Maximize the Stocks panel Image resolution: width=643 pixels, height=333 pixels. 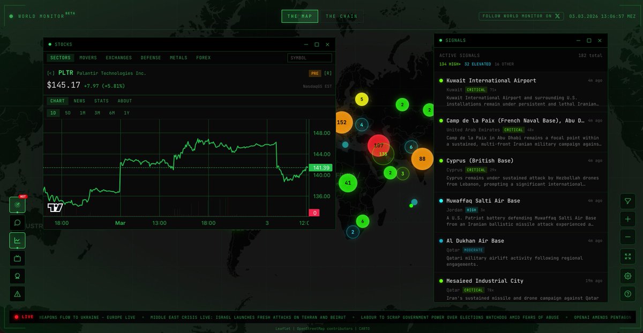click(317, 44)
